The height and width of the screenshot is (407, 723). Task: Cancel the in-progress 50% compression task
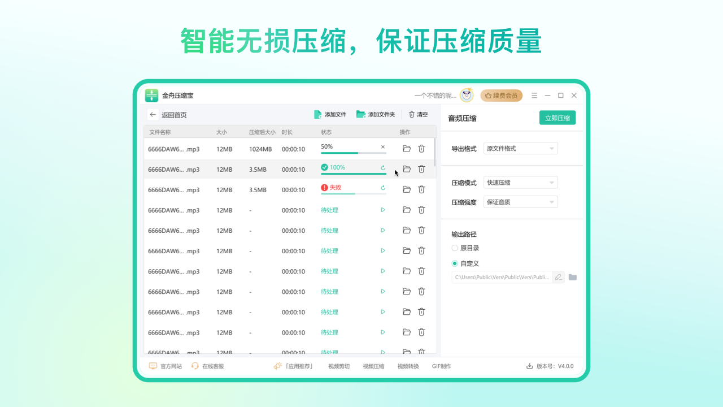(383, 146)
